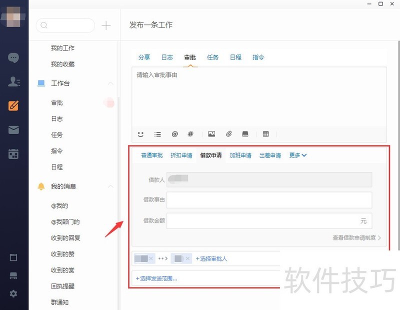Collapse the 我的消息 section

110,186
